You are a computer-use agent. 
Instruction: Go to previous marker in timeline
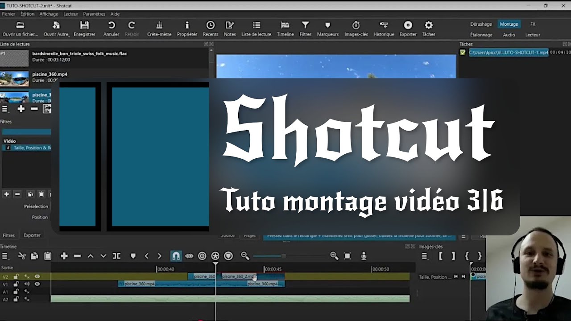pyautogui.click(x=146, y=256)
